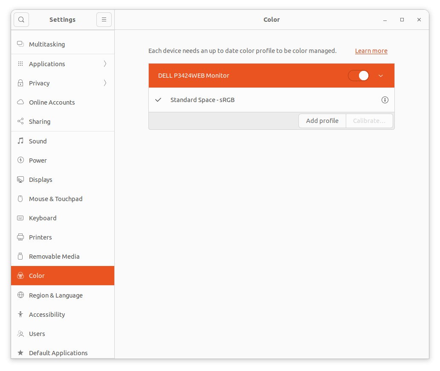Collapse the DELL P3424WEB Monitor profile list
The height and width of the screenshot is (371, 440).
point(381,76)
